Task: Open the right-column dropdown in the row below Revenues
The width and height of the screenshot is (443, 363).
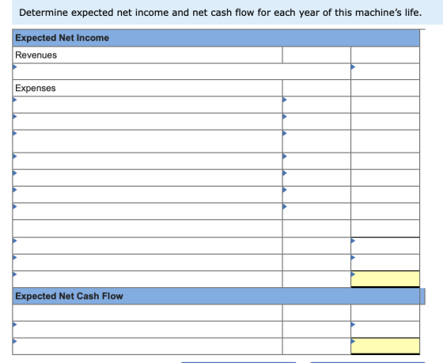Action: [x=385, y=71]
